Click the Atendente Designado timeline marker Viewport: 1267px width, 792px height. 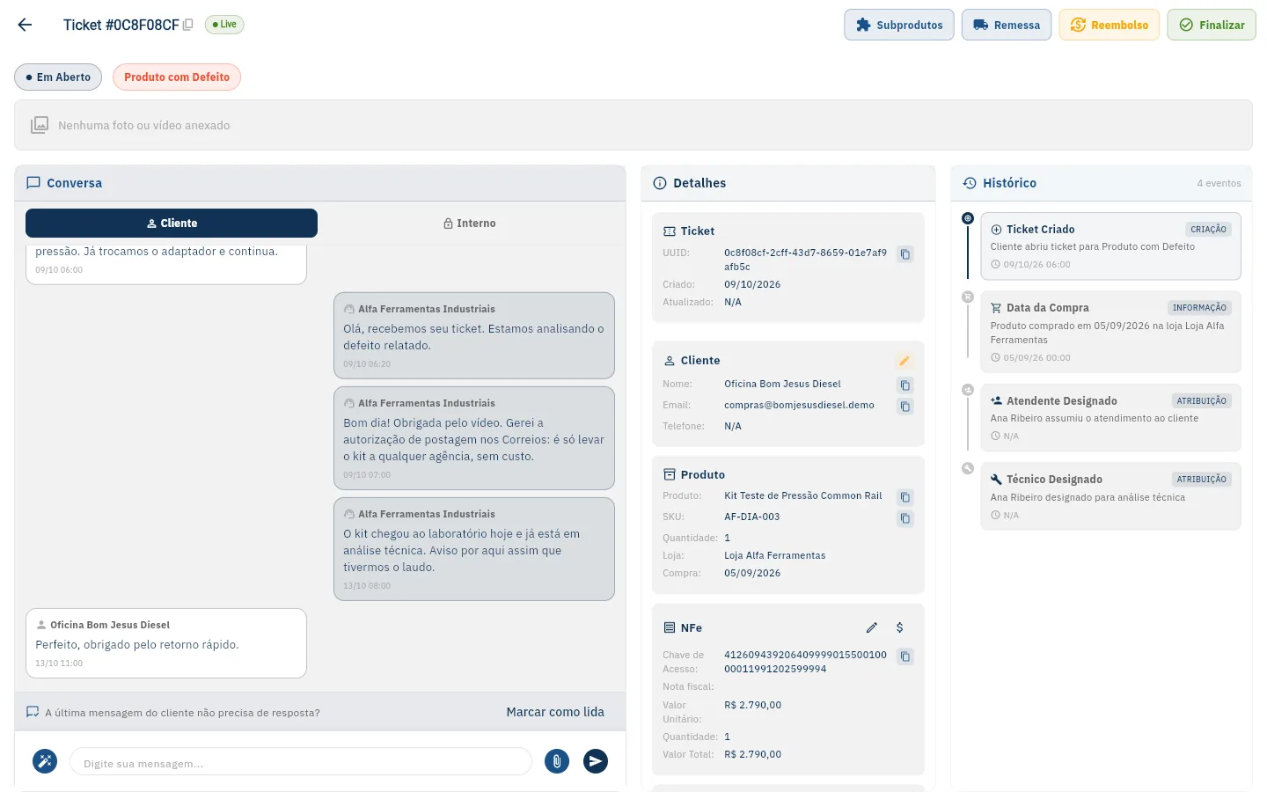tap(968, 390)
